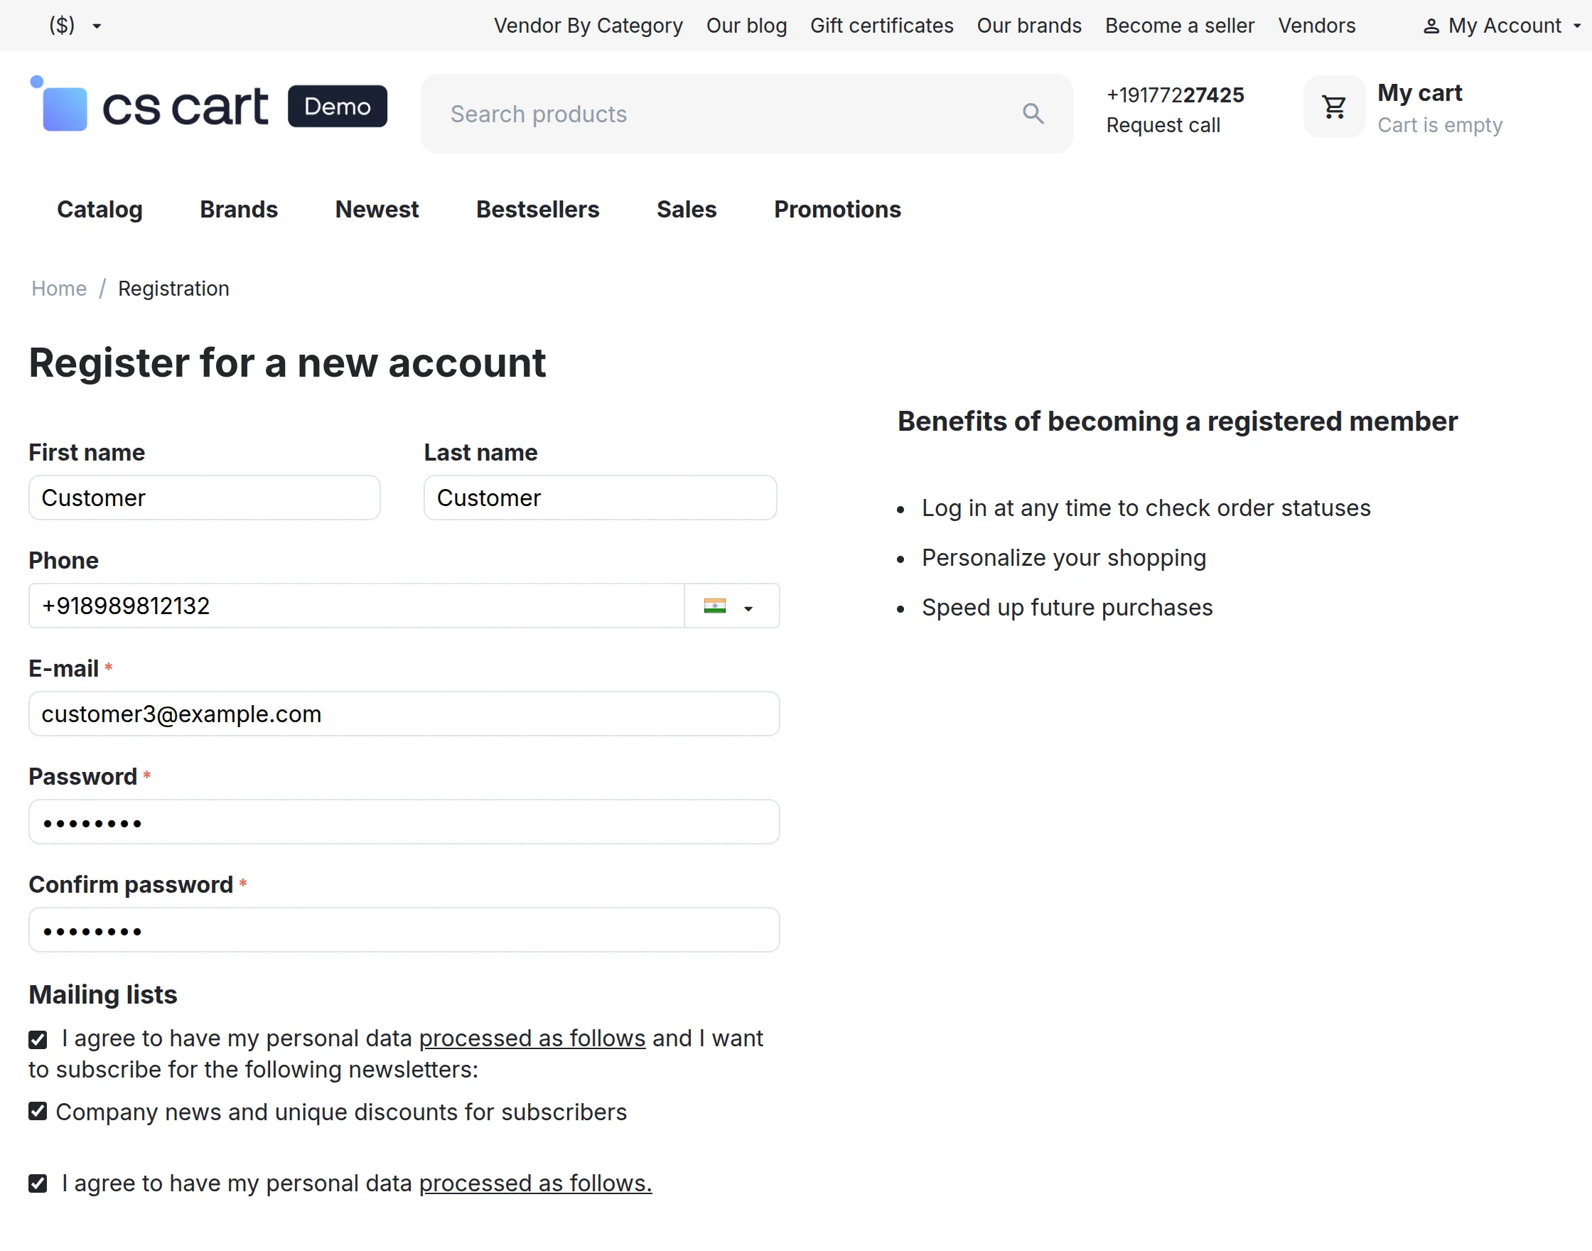Open processed as follows link in newsletter consent

pyautogui.click(x=532, y=1038)
